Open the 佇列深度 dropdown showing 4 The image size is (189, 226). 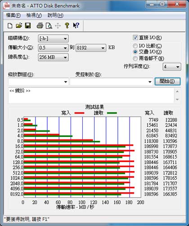point(172,67)
